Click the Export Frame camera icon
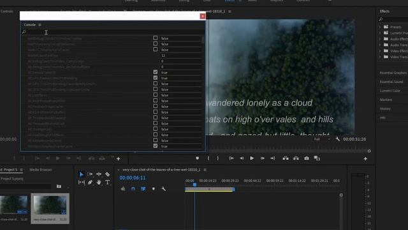408x230 pixels. (307, 158)
